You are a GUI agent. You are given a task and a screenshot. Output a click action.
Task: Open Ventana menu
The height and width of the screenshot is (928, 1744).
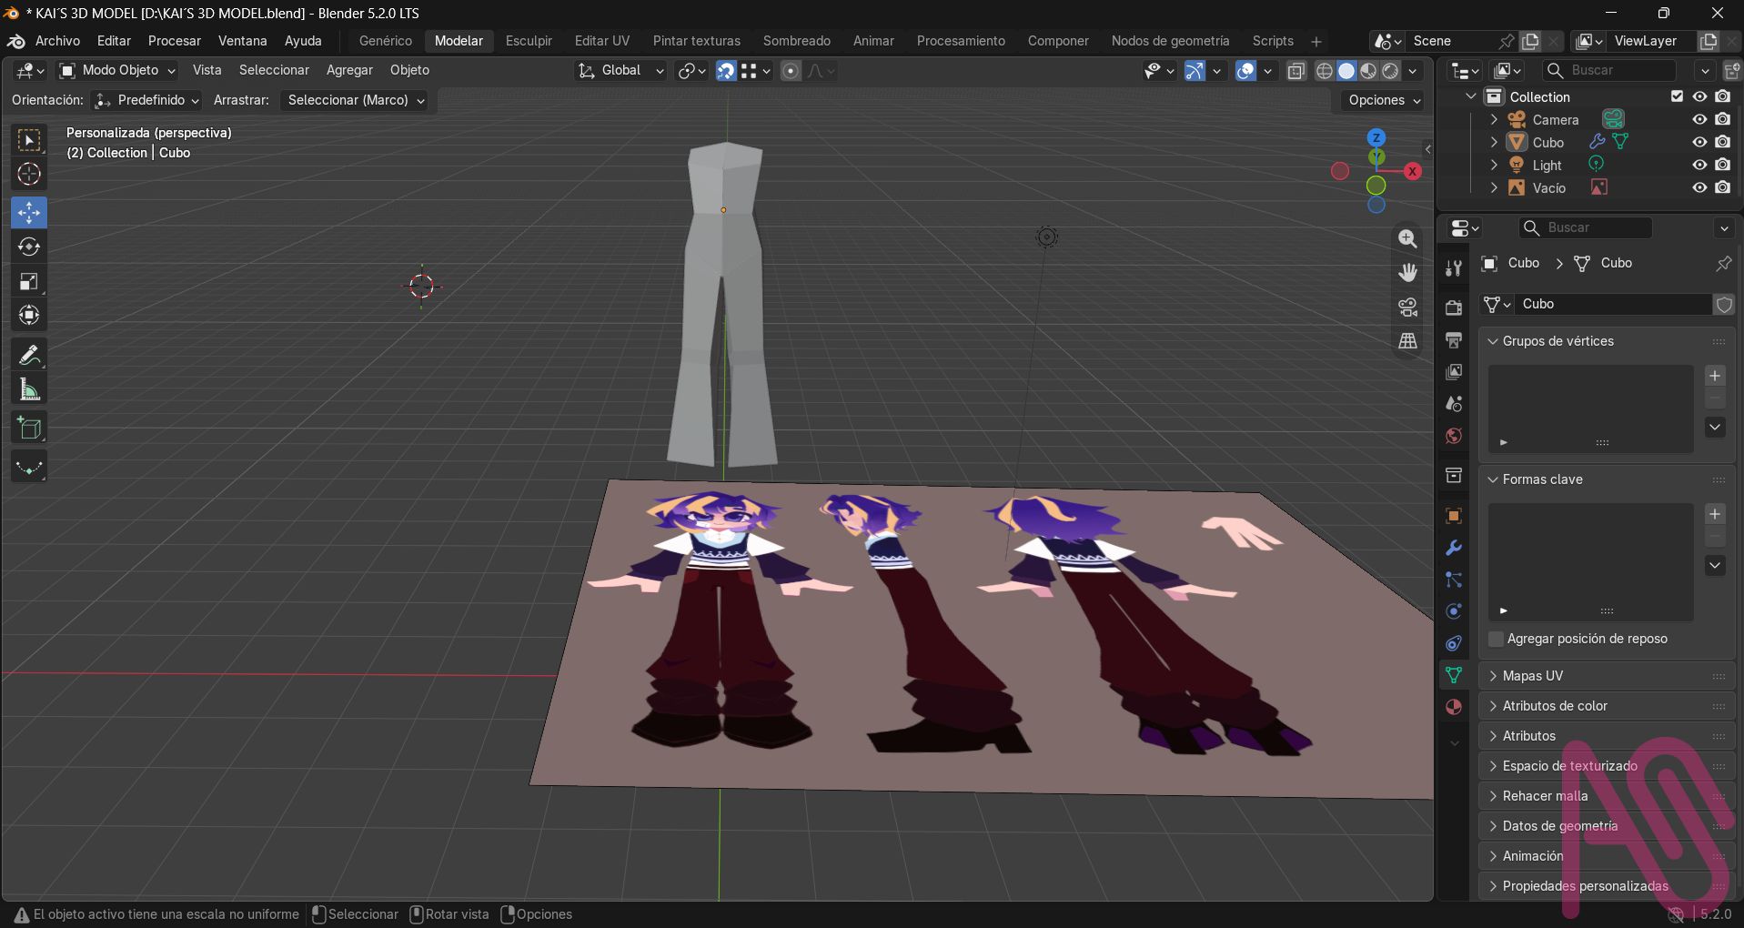coord(243,41)
